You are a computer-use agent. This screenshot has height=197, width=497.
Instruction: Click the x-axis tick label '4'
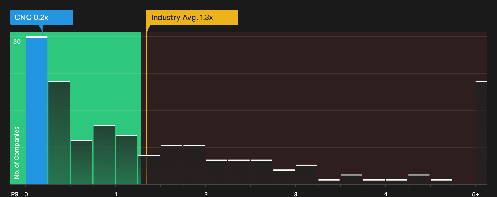click(x=385, y=194)
